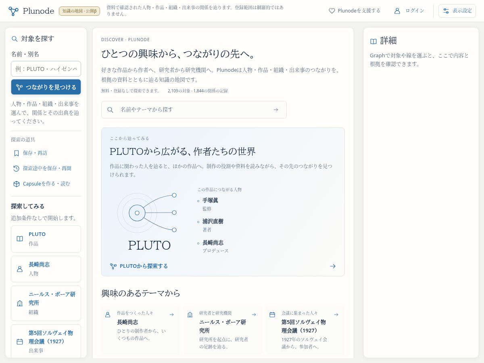Select the 第5回ソルヴェイ物理会議（1927） sidebar card
The height and width of the screenshot is (363, 484).
coord(46,341)
